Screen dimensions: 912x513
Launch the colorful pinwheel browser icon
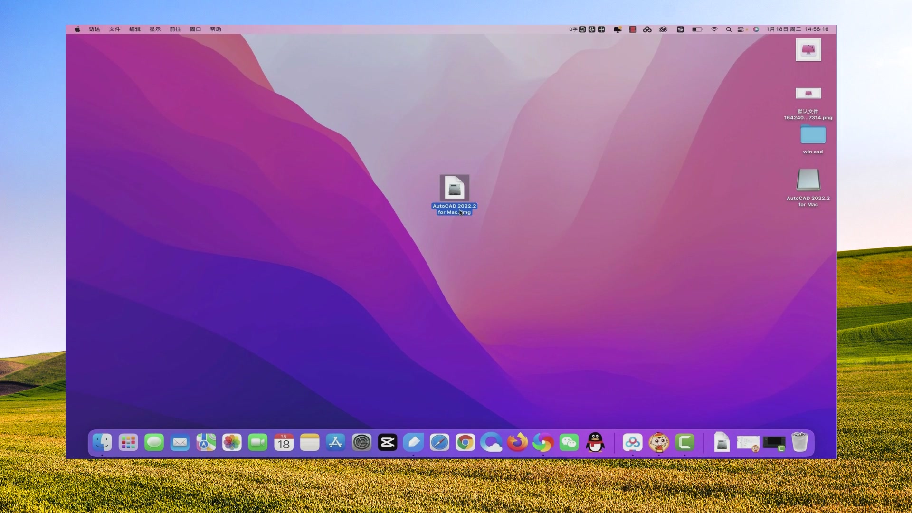(x=543, y=443)
